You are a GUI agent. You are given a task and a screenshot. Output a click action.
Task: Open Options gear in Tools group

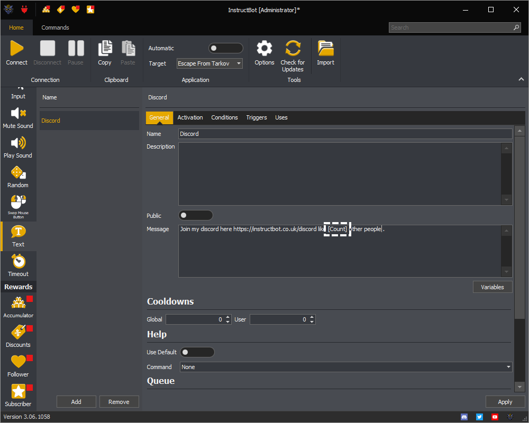[264, 48]
